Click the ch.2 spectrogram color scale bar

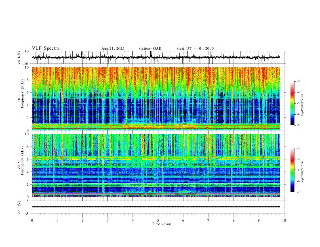292,170
